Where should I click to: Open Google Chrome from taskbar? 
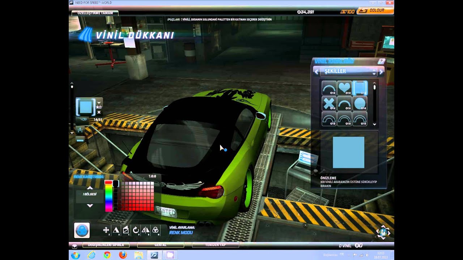tap(107, 255)
